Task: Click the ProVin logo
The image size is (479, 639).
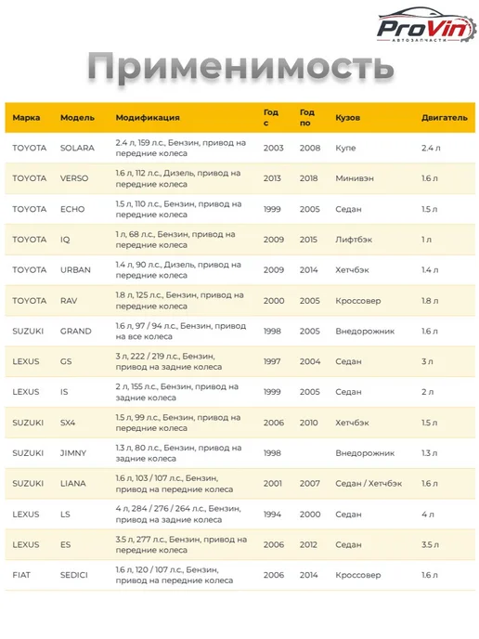Action: tap(426, 27)
